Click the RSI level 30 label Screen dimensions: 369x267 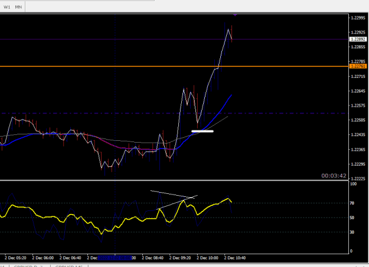coord(352,232)
